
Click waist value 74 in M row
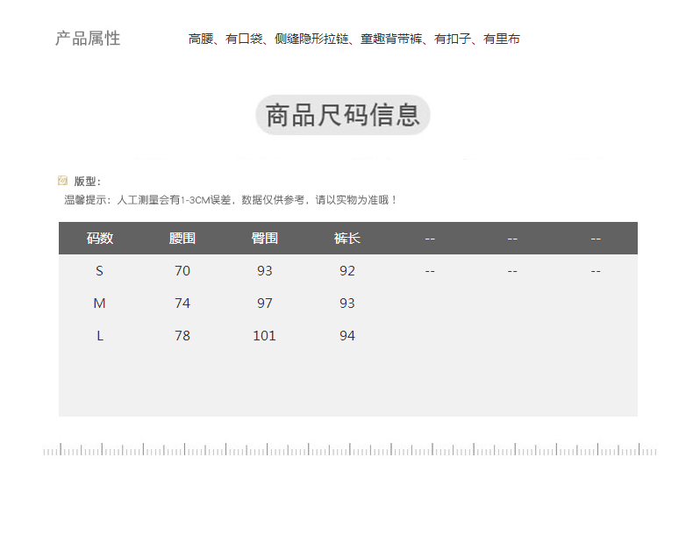click(182, 304)
